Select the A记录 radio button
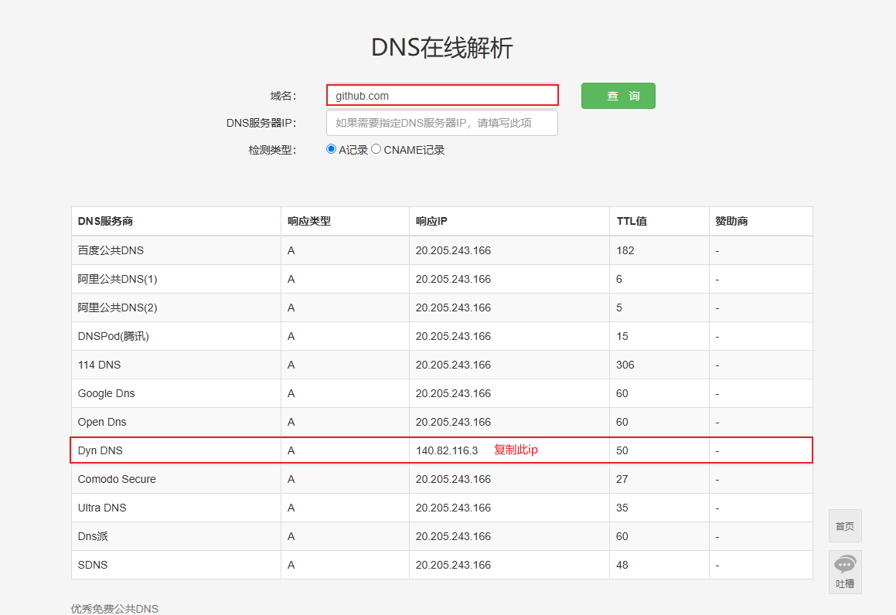896x615 pixels. pos(331,149)
